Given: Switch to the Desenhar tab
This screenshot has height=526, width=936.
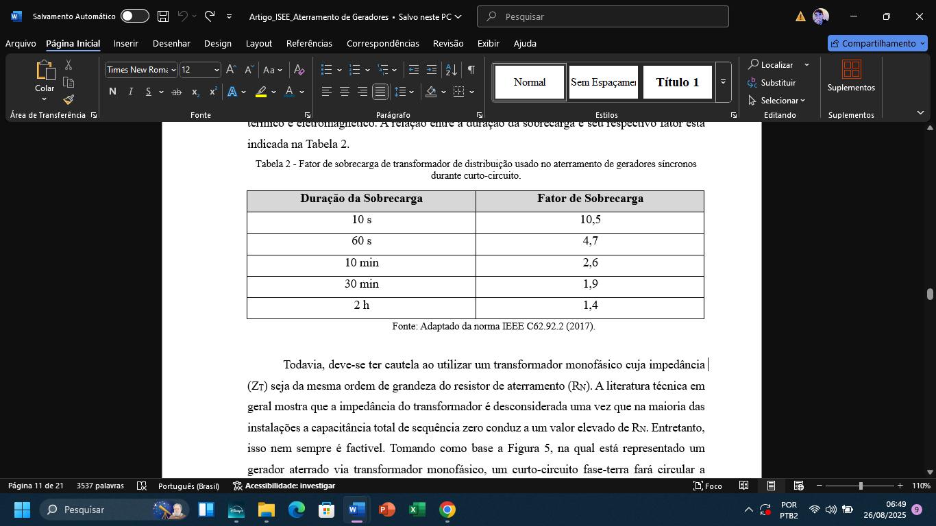Looking at the screenshot, I should 171,43.
